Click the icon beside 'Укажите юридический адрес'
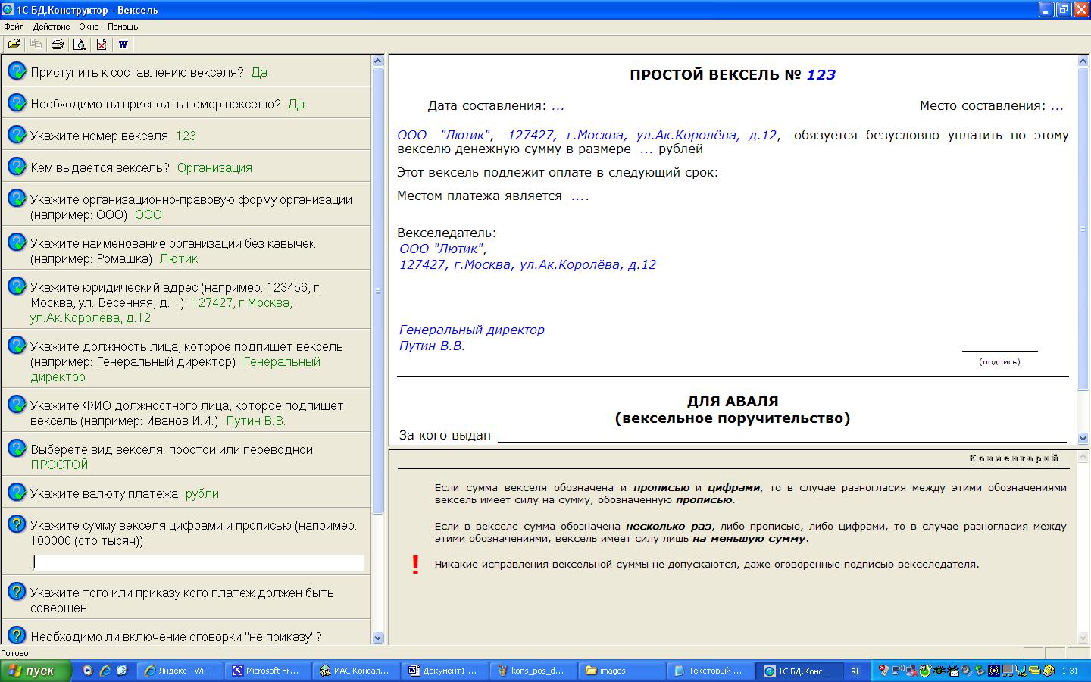Screen dimensions: 1091x682 click(x=17, y=286)
